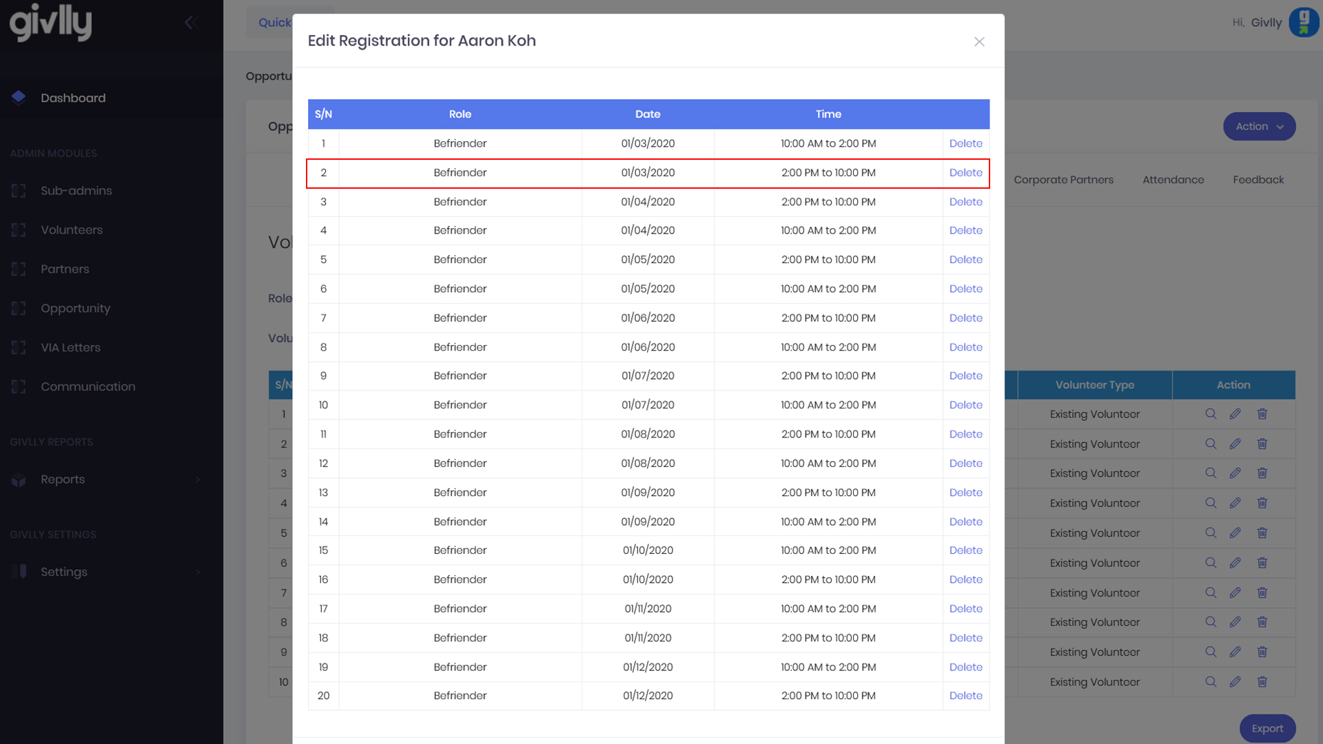
Task: Delete registration row 20 for 01/12/2020
Action: [965, 696]
